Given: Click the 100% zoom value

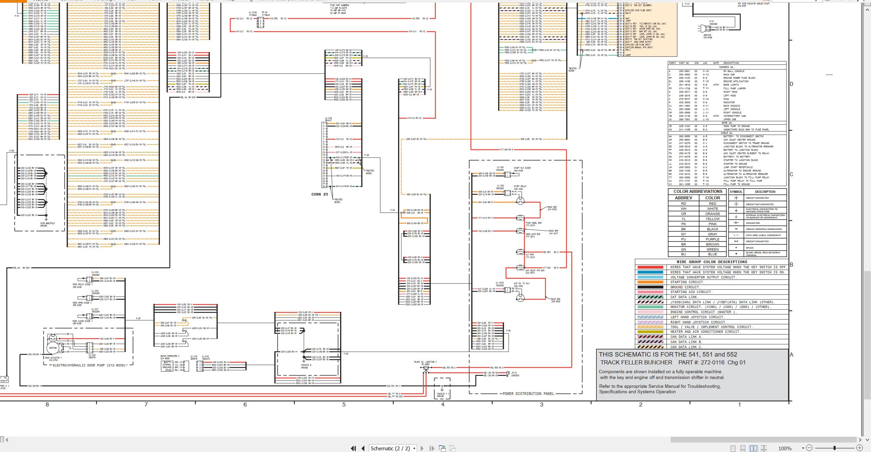Looking at the screenshot, I should 785,448.
